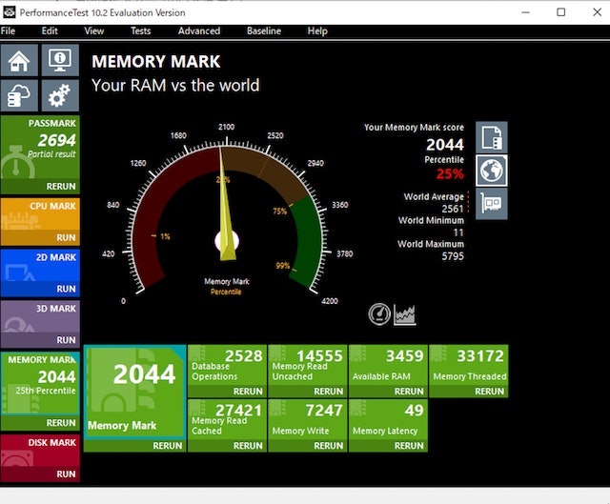Click the 'Your RAM vs the world' subtitle
This screenshot has height=504, width=610.
pyautogui.click(x=175, y=85)
